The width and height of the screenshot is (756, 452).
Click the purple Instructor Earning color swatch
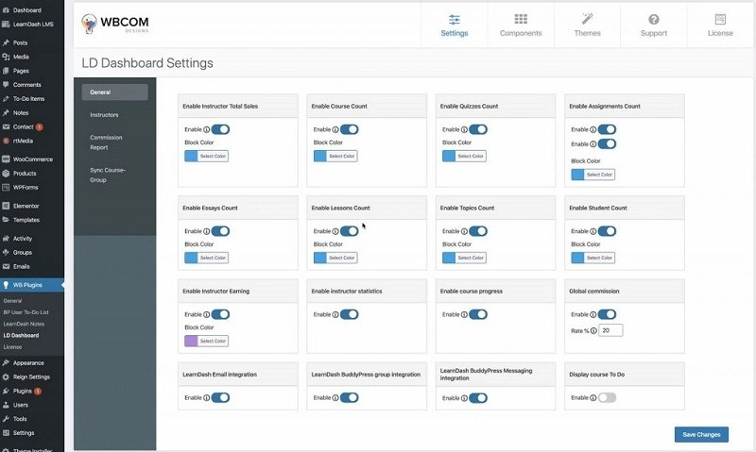[x=190, y=341]
